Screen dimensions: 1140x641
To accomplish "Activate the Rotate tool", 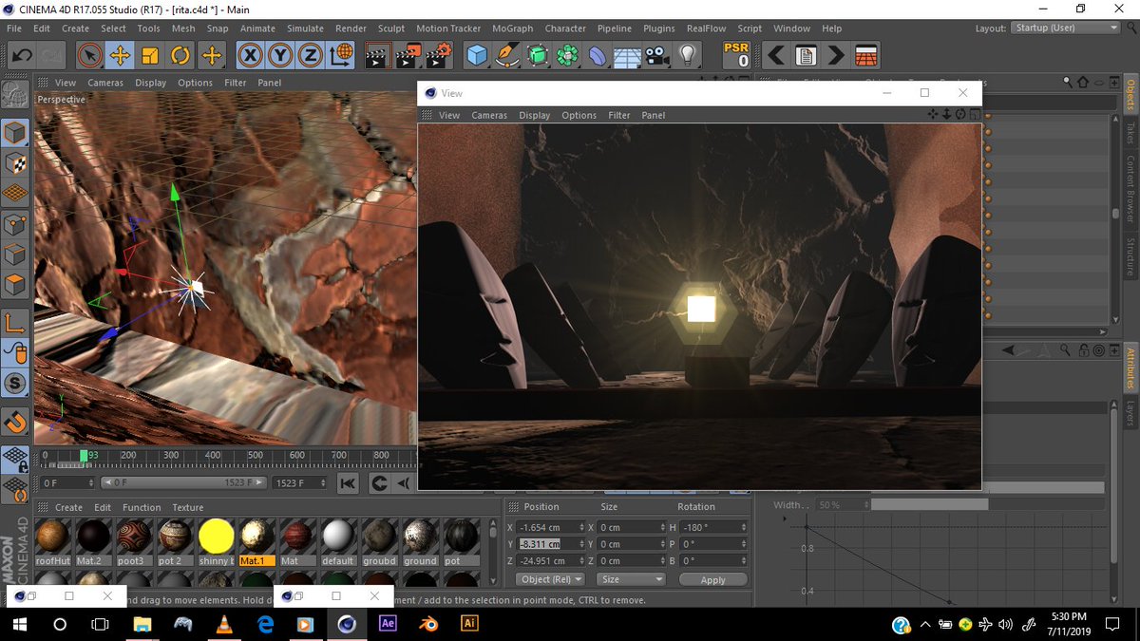I will pos(181,55).
